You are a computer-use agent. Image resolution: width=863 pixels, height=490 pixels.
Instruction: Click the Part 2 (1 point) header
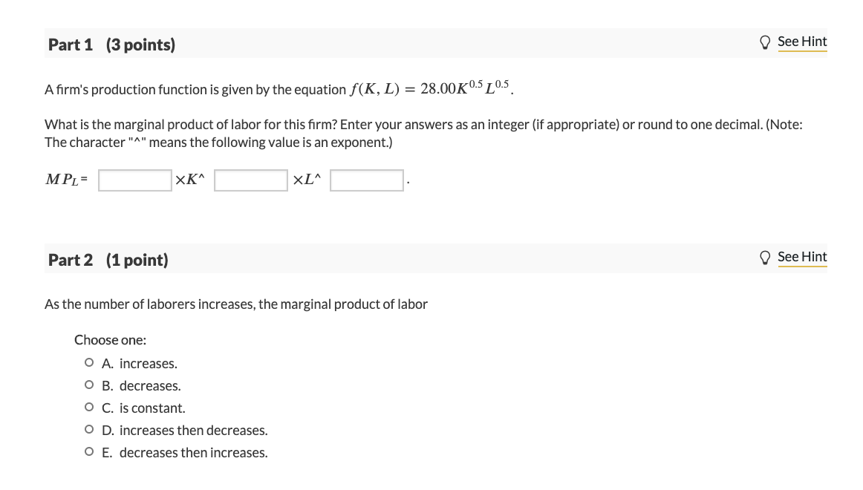107,260
